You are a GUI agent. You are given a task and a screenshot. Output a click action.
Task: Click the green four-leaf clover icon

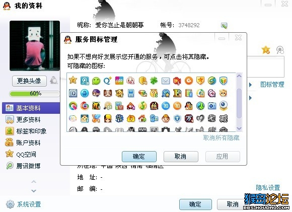154,81
